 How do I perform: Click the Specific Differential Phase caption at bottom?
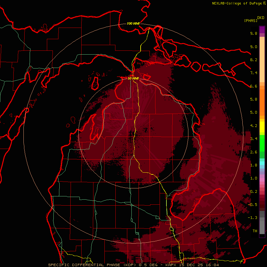click(x=133, y=265)
